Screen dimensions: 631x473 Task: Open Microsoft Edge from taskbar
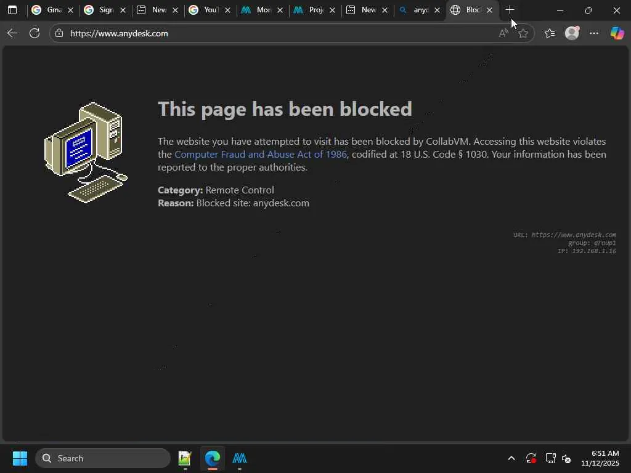pyautogui.click(x=213, y=458)
